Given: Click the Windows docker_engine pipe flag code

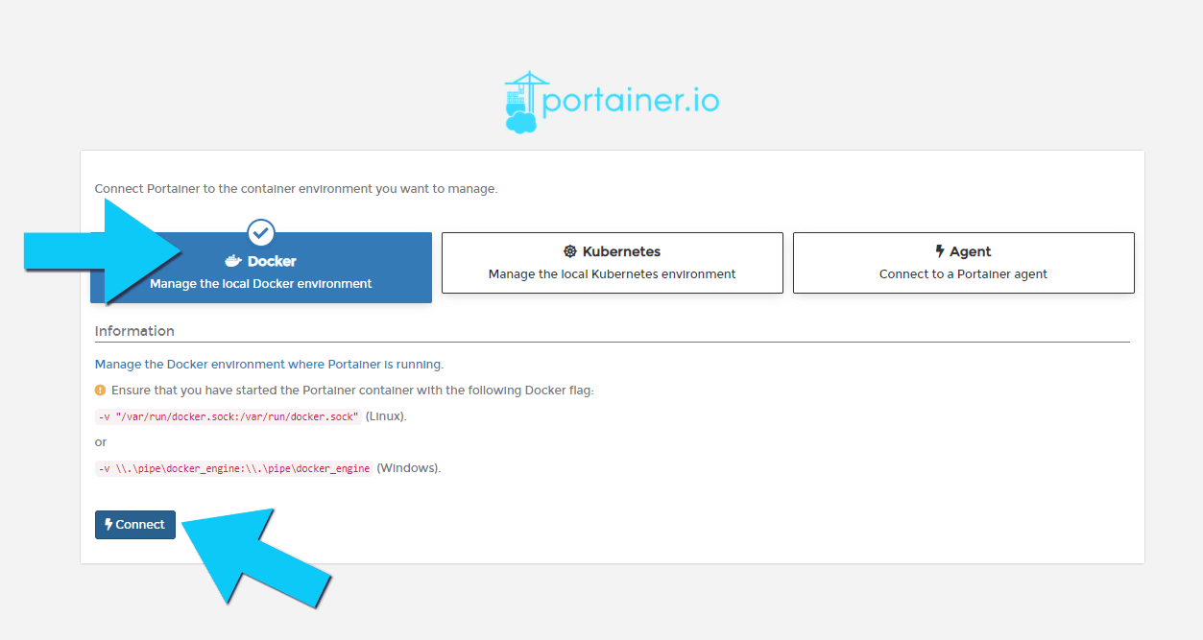Looking at the screenshot, I should click(x=233, y=468).
